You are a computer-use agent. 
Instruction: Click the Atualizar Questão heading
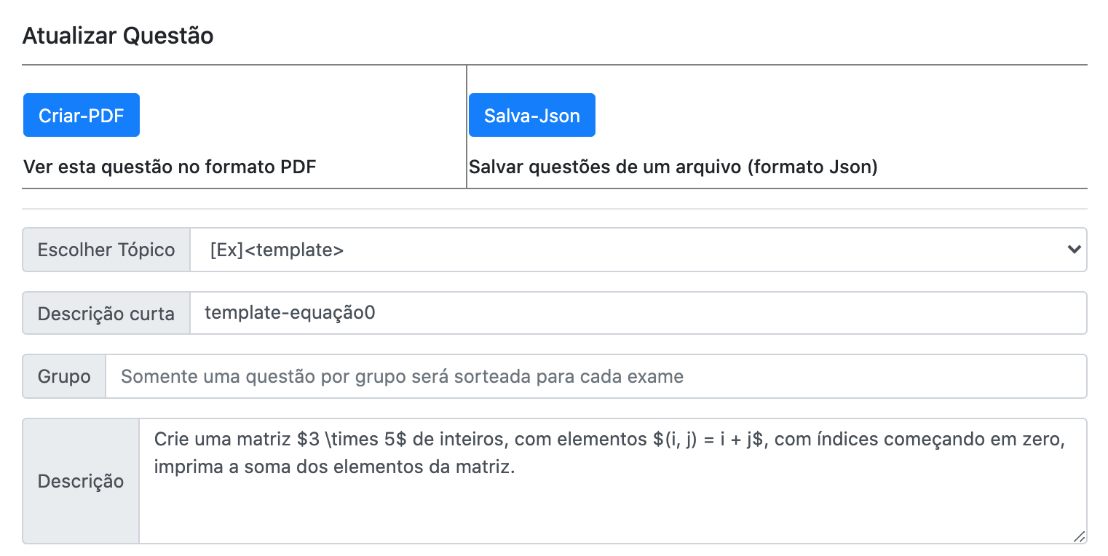pyautogui.click(x=118, y=36)
